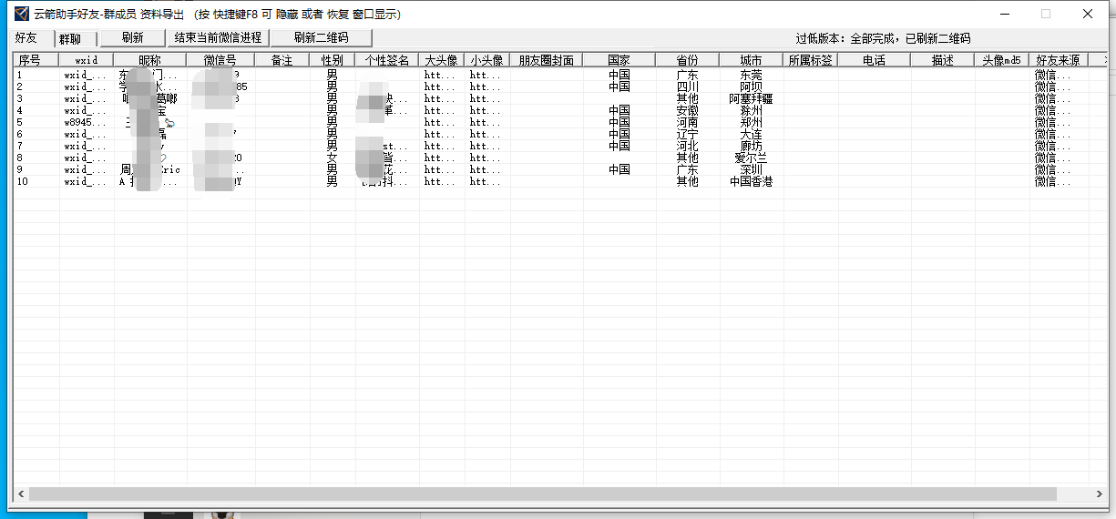Click the 昵称 column header
This screenshot has height=519, width=1116.
(x=150, y=60)
